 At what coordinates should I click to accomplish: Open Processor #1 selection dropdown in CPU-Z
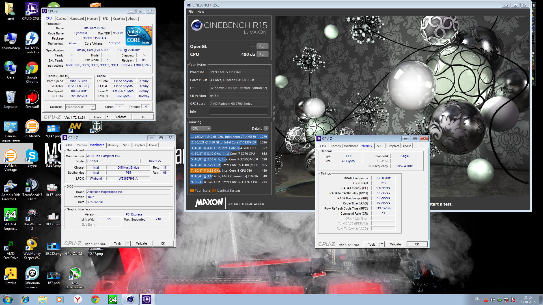pos(80,107)
